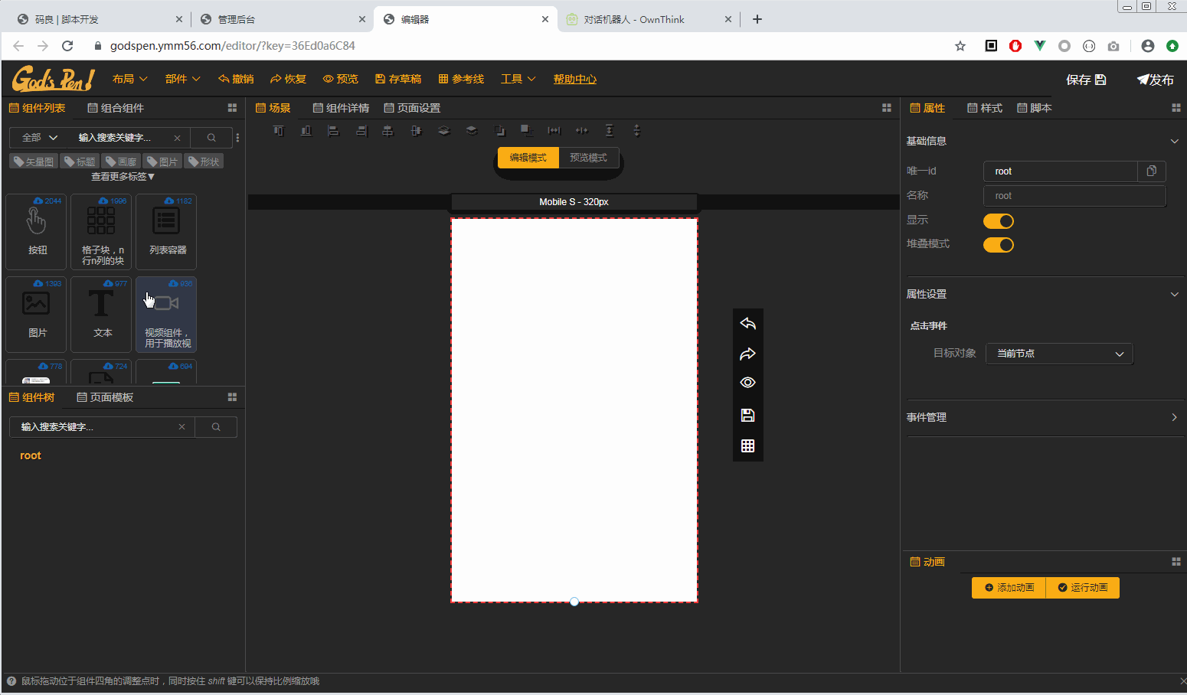Collapse the 基础信息 section

pos(1175,141)
